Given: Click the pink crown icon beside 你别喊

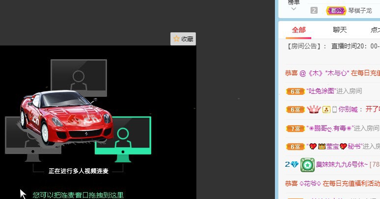Looking at the screenshot, I should pyautogui.click(x=314, y=109).
